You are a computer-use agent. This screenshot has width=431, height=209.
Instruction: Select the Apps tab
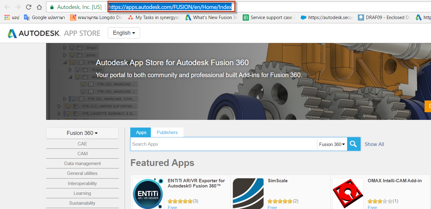tap(140, 132)
